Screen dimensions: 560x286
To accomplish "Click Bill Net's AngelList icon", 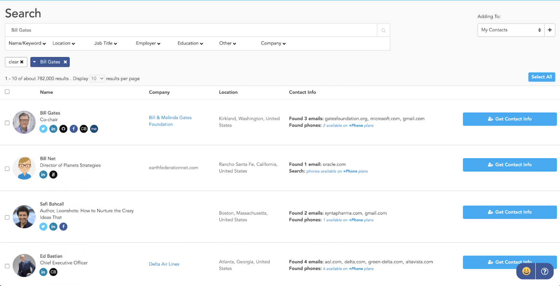I will coord(53,174).
